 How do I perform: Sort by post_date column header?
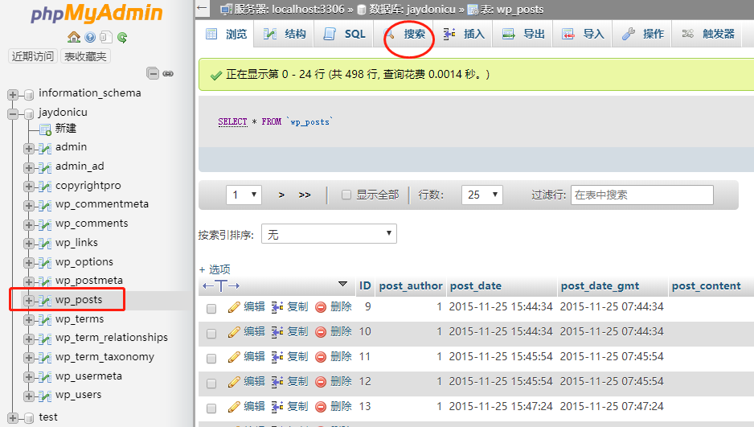[x=476, y=286]
